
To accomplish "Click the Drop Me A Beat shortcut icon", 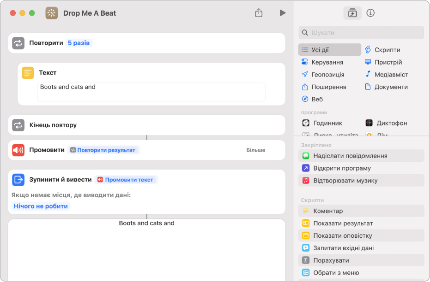I will [x=52, y=13].
